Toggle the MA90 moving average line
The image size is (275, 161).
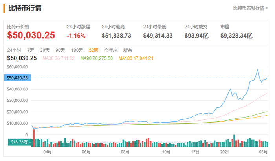tap(96, 58)
